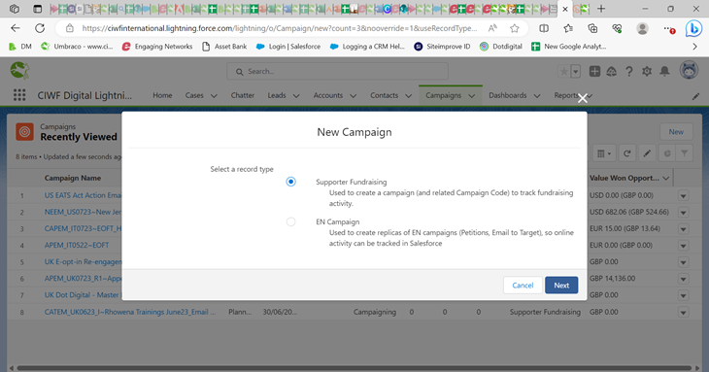
Task: Open the Dashboards tab
Action: [507, 95]
